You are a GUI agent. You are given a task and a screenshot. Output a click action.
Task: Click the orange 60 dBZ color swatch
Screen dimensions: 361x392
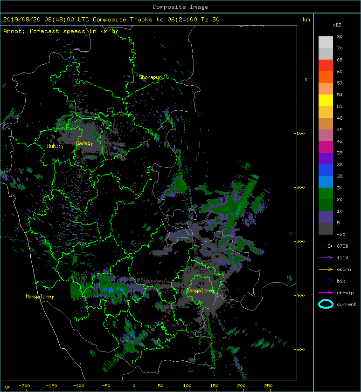[x=326, y=77]
